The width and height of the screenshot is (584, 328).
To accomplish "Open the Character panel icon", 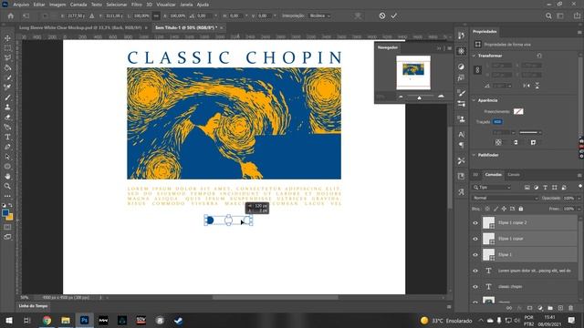I will 462,134.
